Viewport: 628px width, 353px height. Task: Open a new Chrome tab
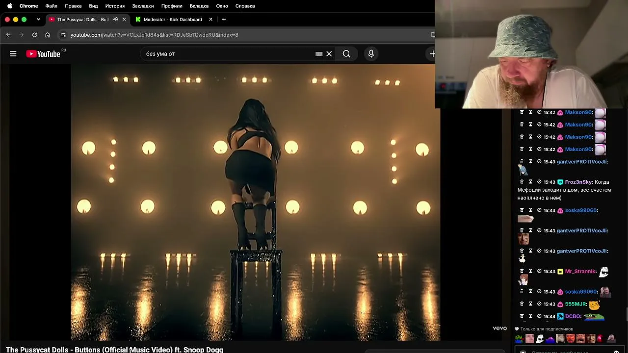point(224,19)
